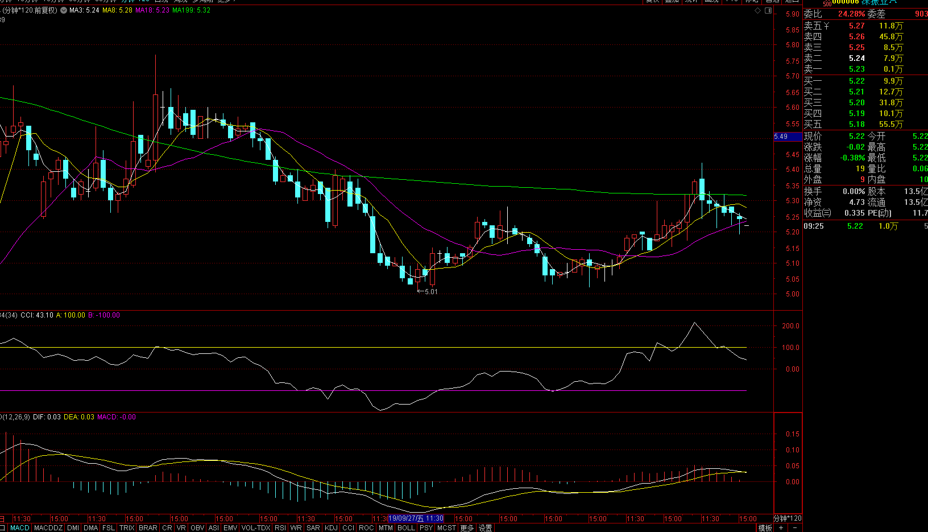Click the plus zoom-in button at bottom right

point(781,528)
